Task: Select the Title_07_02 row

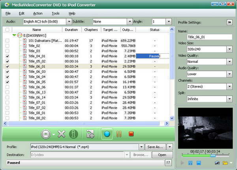Action: [86, 108]
